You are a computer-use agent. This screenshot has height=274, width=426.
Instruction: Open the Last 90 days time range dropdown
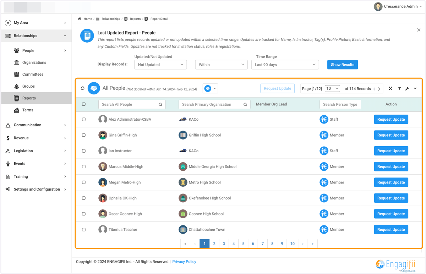[285, 65]
